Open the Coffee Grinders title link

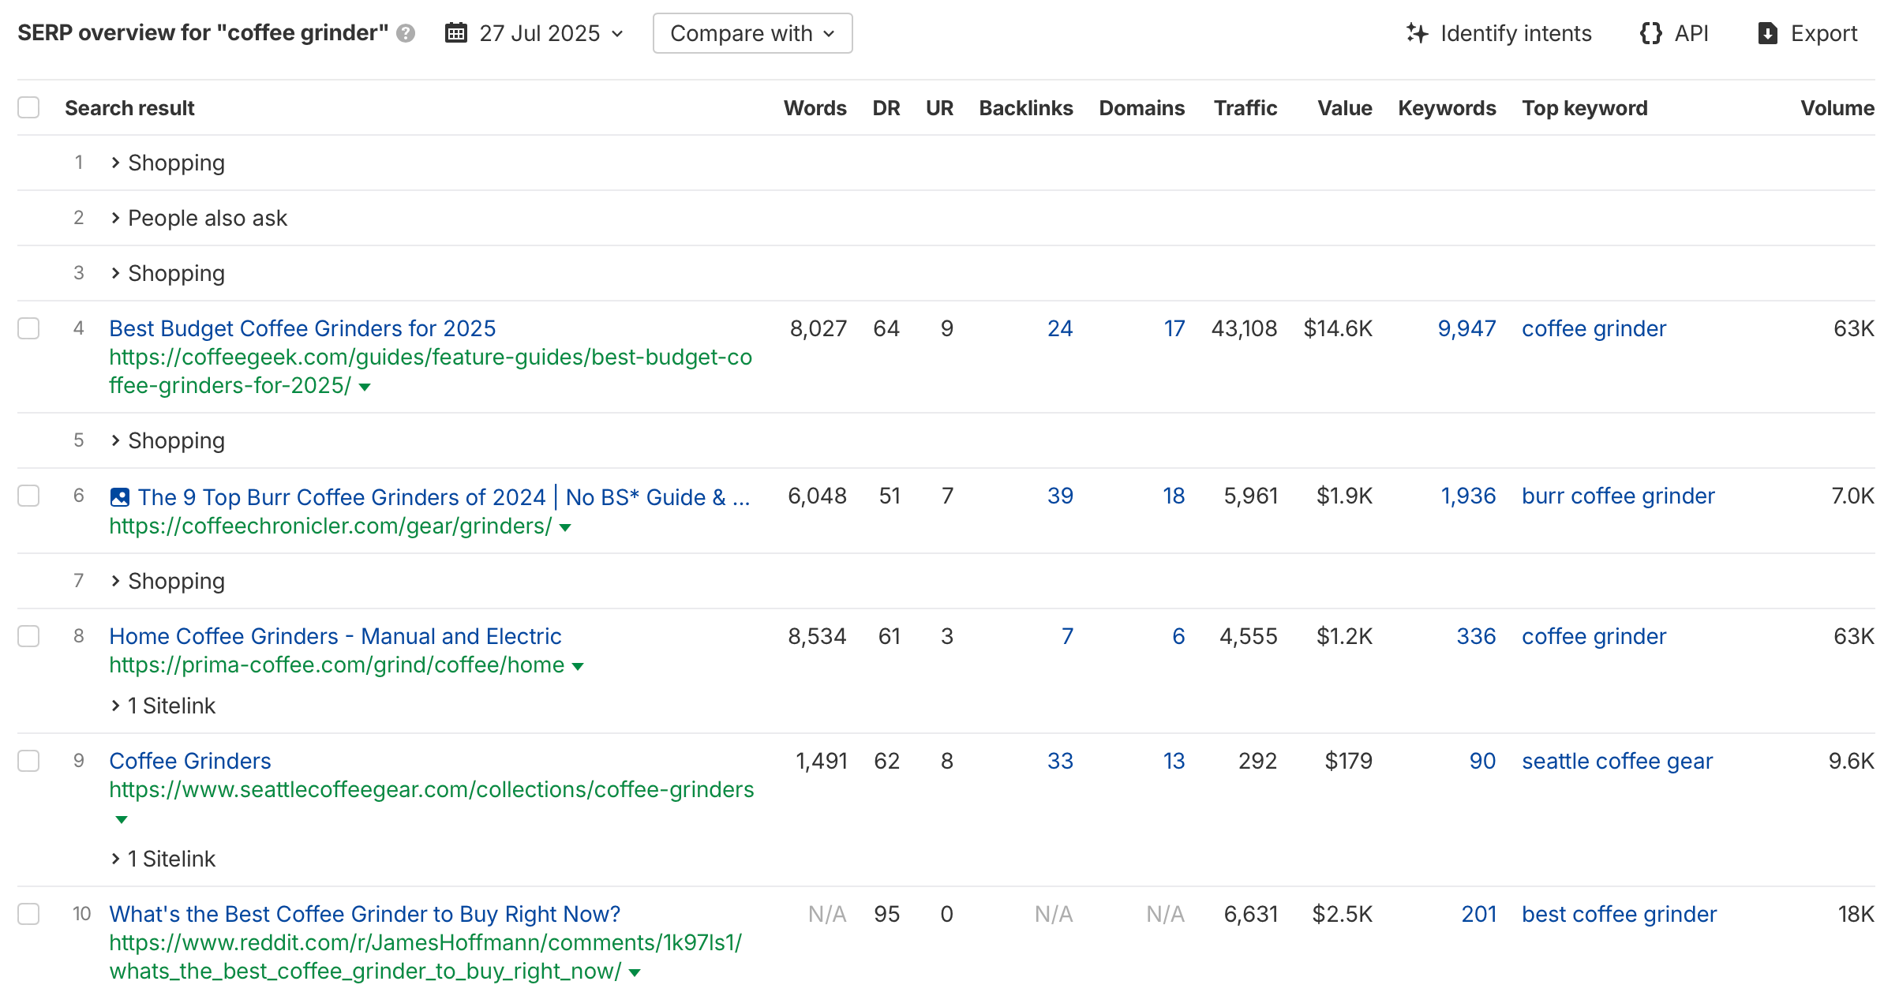pyautogui.click(x=190, y=761)
